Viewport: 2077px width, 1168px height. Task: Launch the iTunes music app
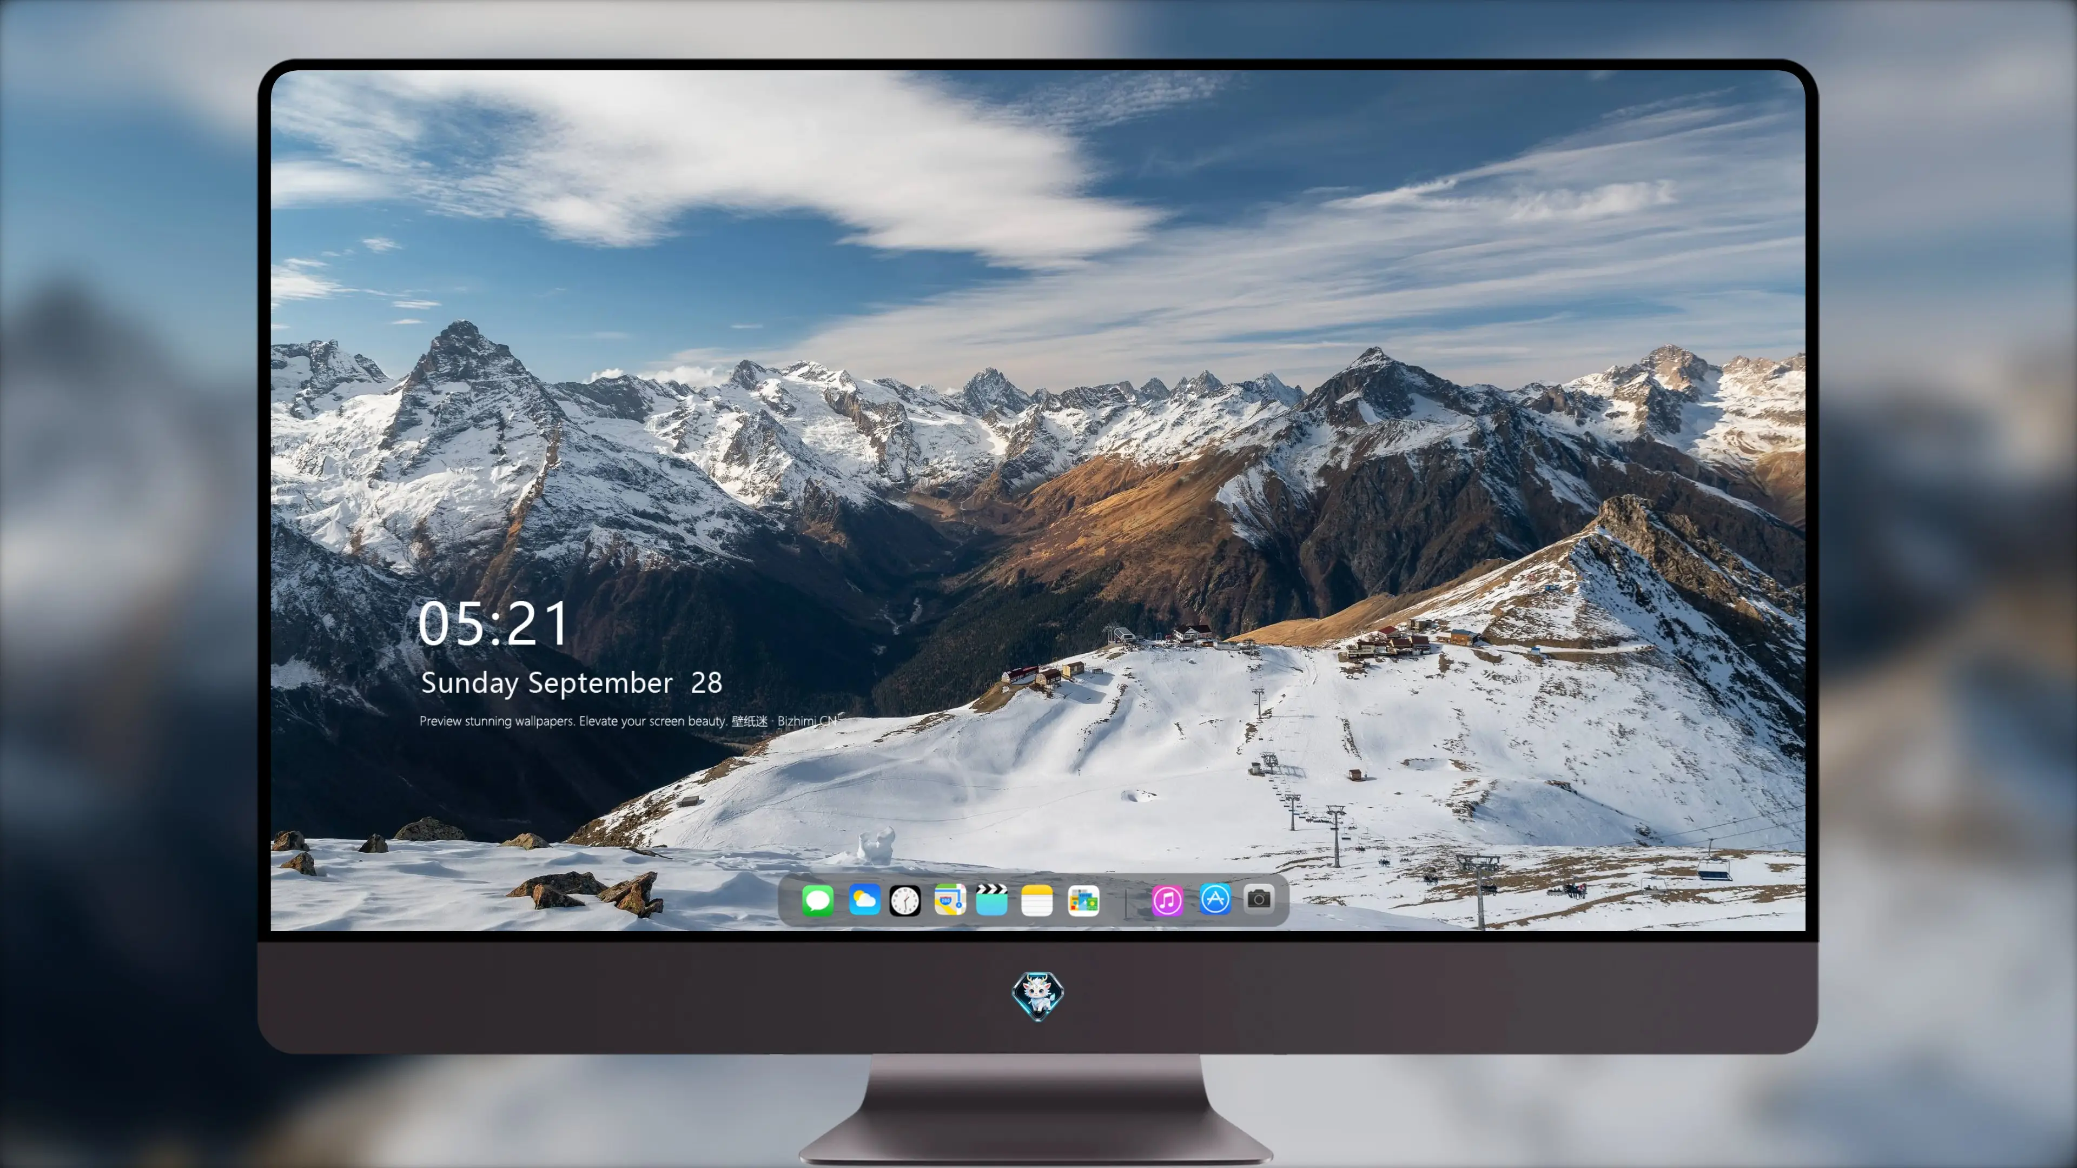tap(1168, 900)
